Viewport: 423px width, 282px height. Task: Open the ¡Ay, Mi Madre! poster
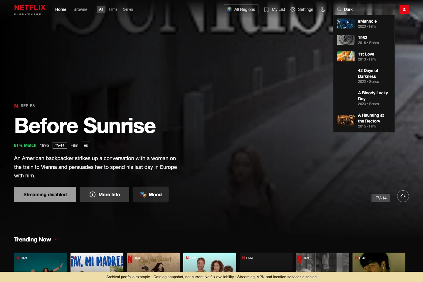97,262
